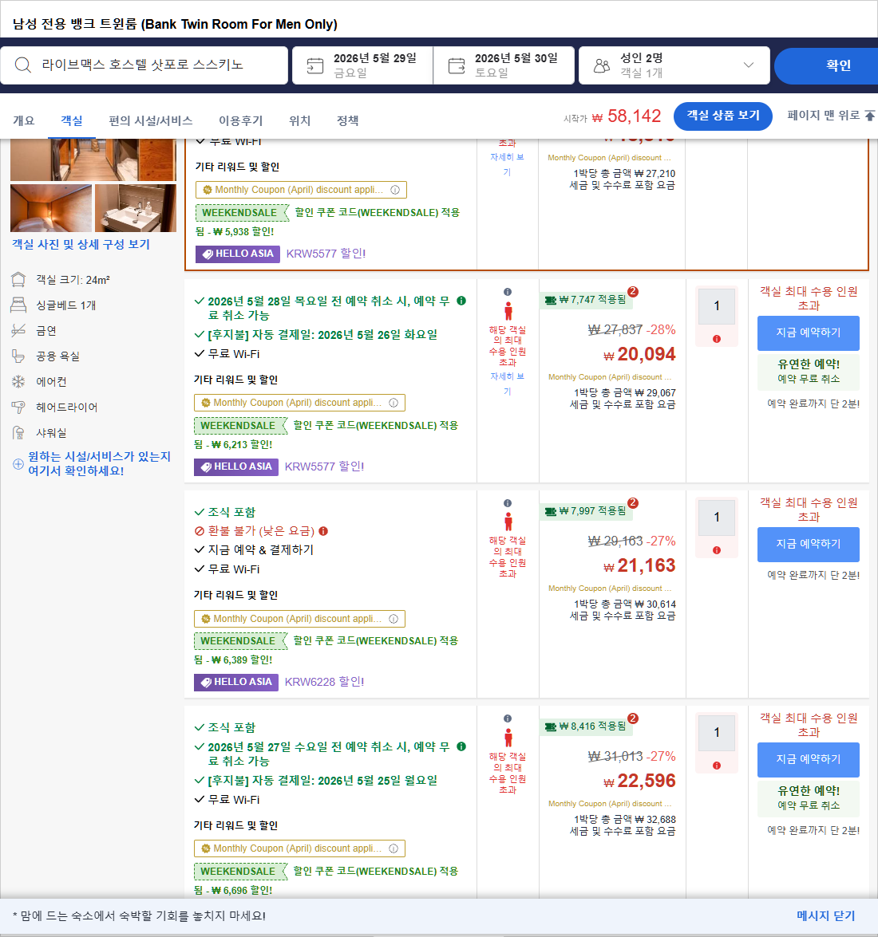Click red warning icon under ₩22,596 quantity
The height and width of the screenshot is (937, 878).
coord(717,766)
